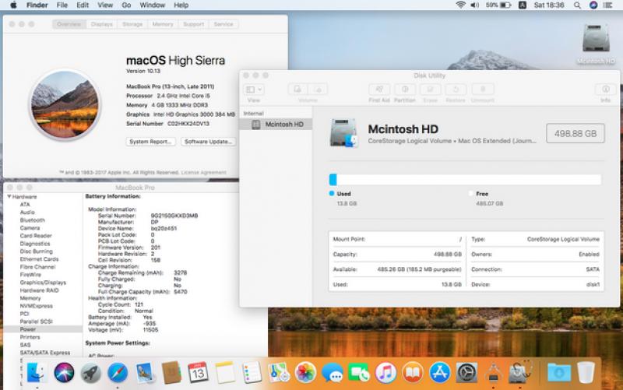Click the Wi-Fi status icon in the menu bar

[x=460, y=5]
